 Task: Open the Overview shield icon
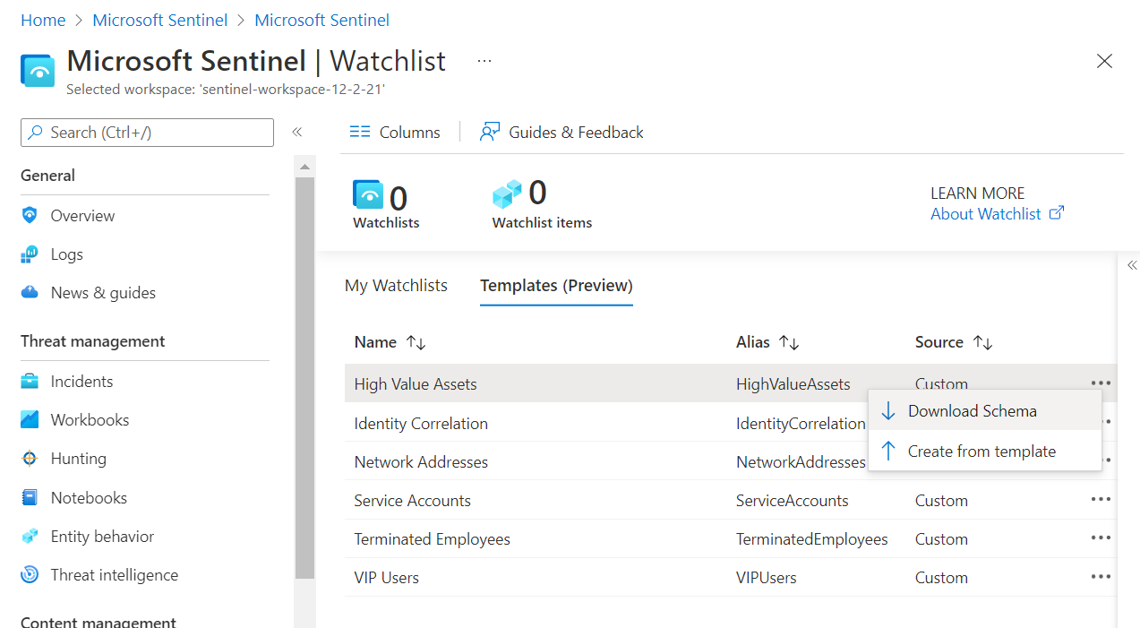(30, 216)
